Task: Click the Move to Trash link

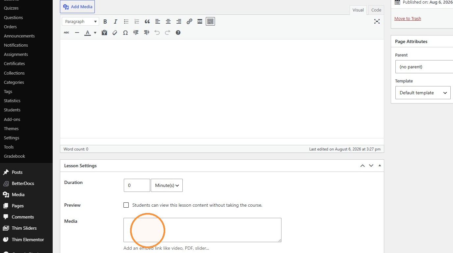Action: pyautogui.click(x=408, y=18)
